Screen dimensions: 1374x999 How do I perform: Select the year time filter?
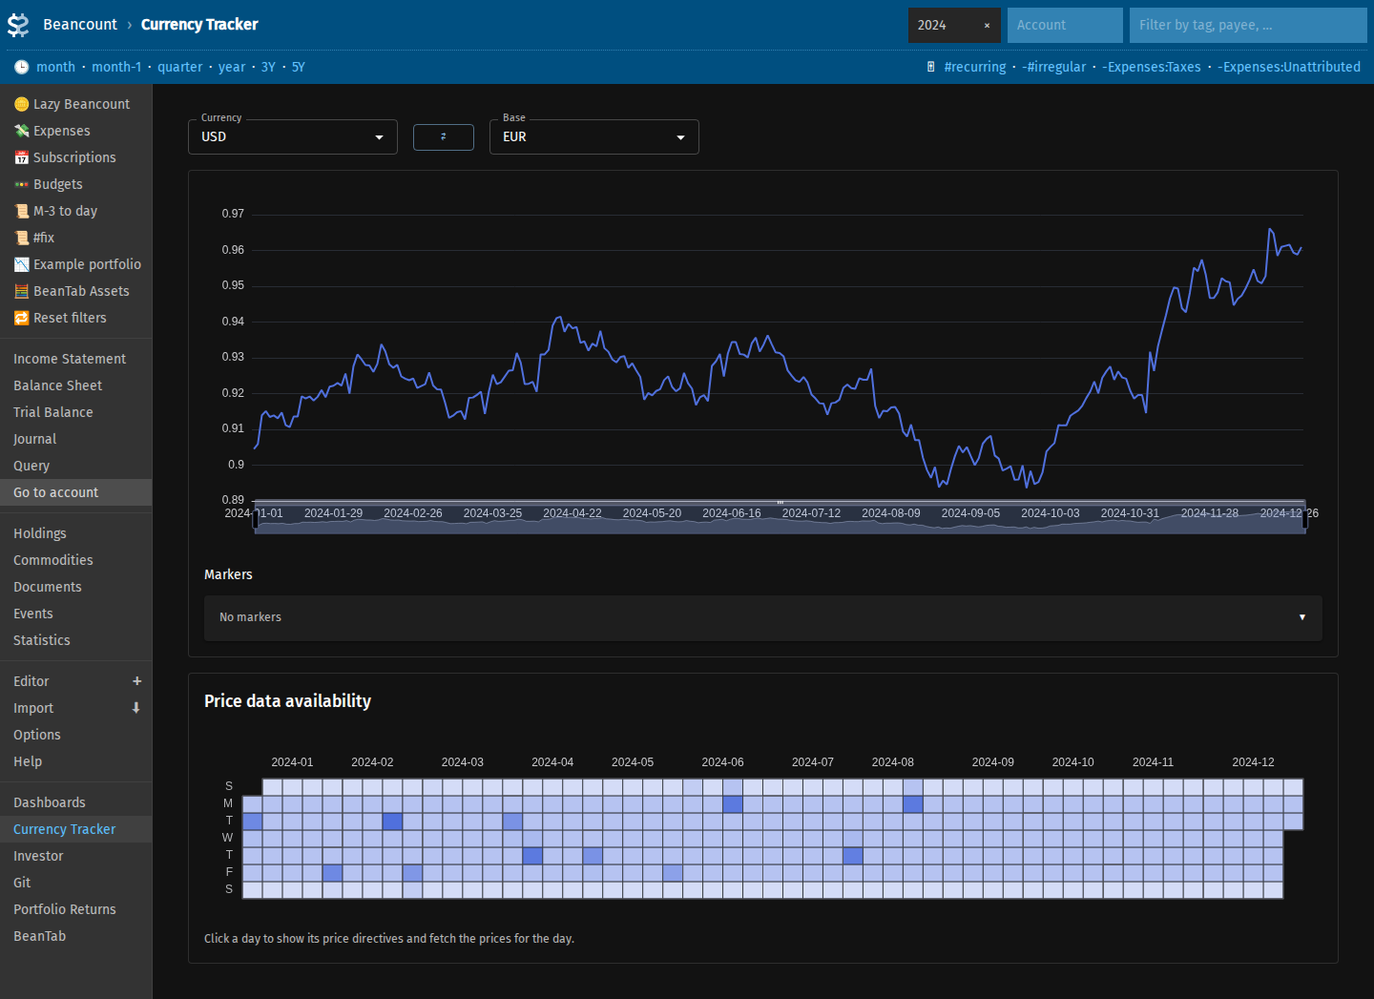[232, 67]
